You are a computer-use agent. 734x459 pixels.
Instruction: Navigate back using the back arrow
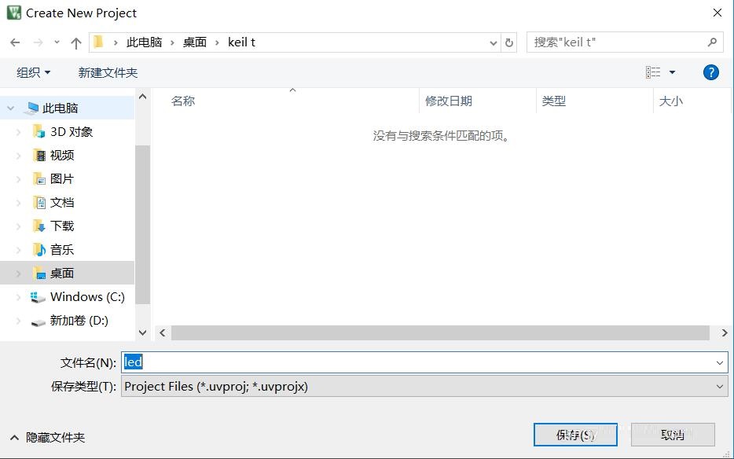click(13, 42)
